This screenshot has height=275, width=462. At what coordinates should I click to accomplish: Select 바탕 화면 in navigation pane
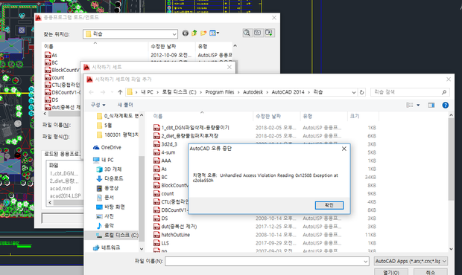point(110,207)
